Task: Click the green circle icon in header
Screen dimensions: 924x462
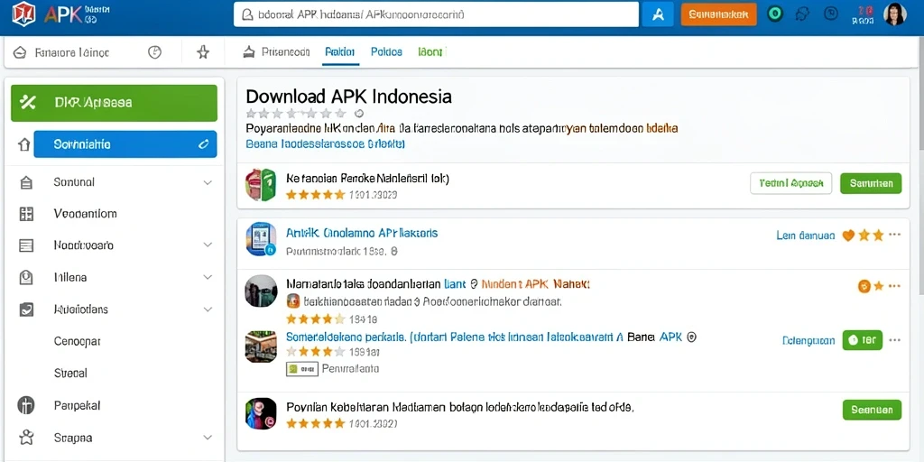Action: tap(775, 14)
